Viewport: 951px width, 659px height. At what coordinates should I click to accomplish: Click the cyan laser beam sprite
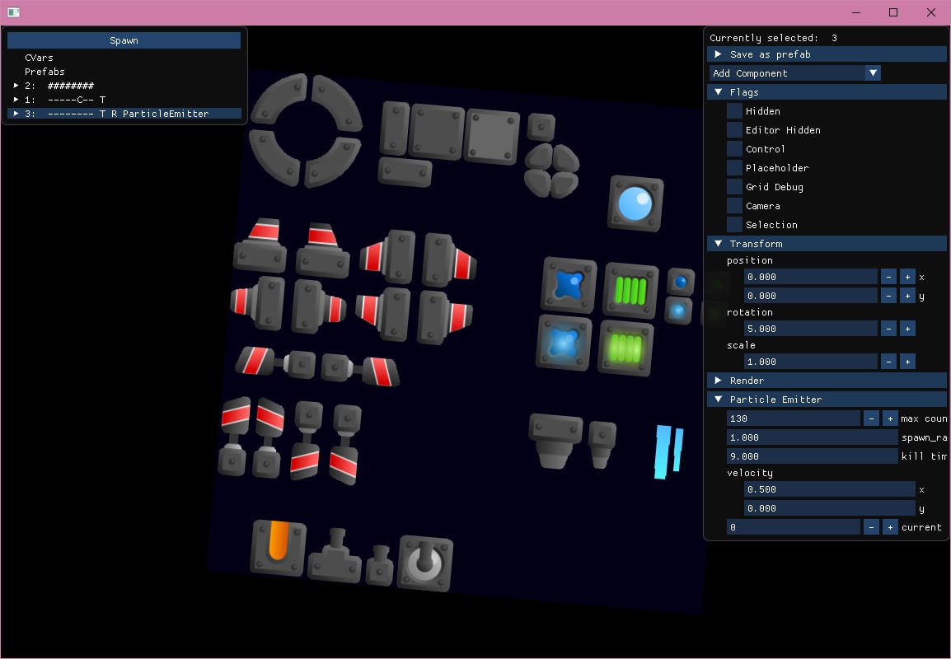670,452
